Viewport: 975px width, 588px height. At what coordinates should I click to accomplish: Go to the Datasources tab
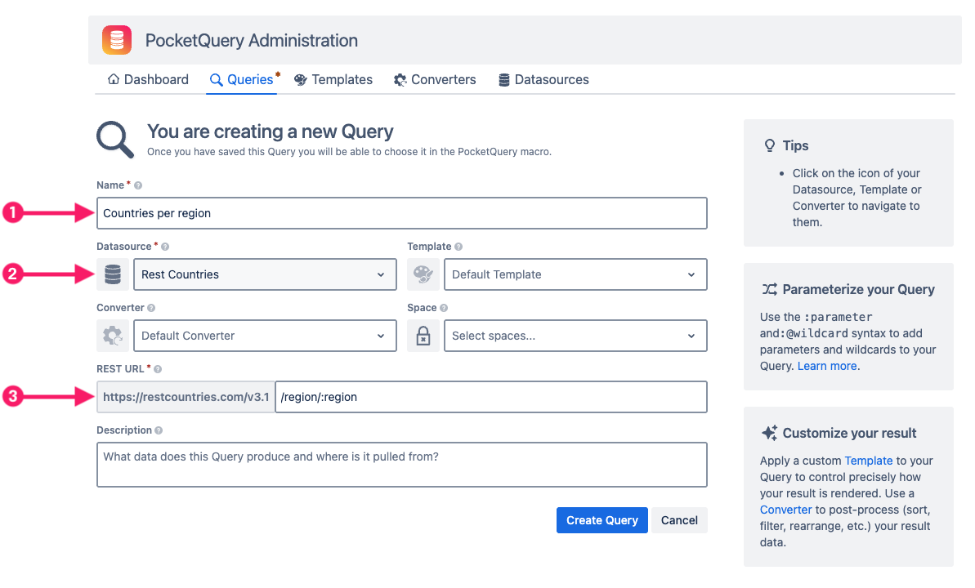coord(552,79)
